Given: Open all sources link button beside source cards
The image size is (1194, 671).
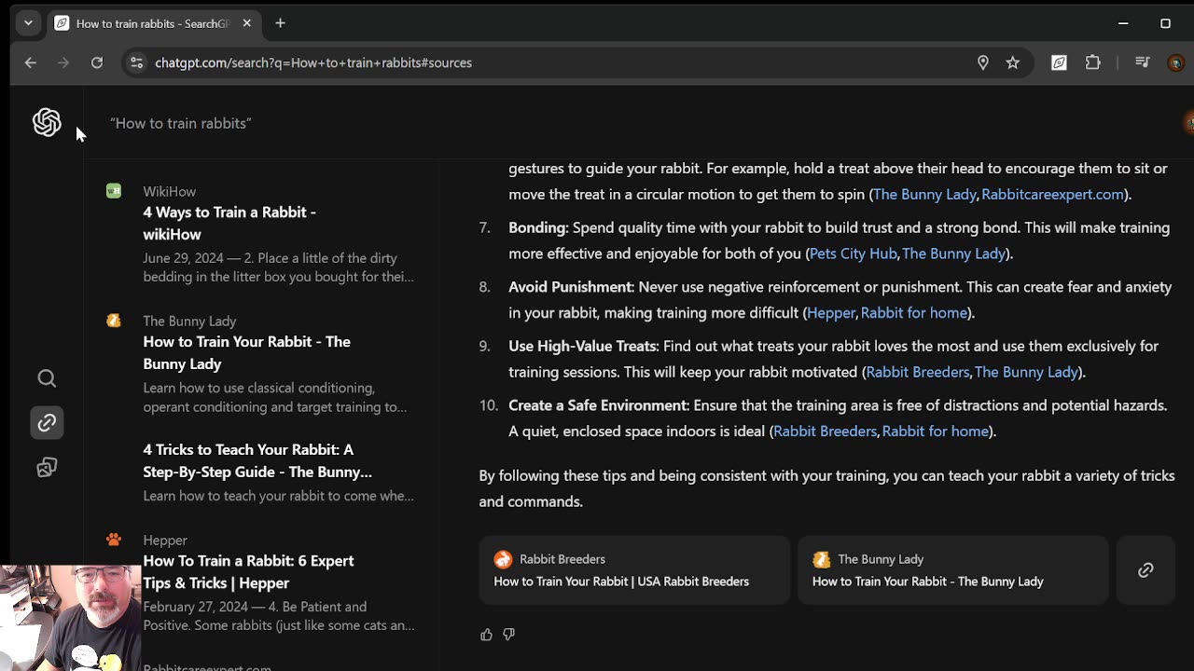Looking at the screenshot, I should click(1145, 570).
